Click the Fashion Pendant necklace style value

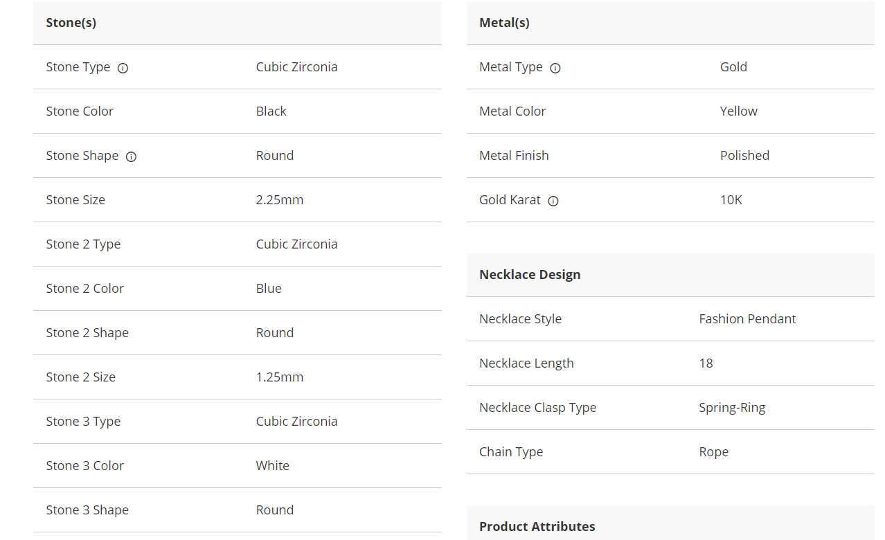747,319
